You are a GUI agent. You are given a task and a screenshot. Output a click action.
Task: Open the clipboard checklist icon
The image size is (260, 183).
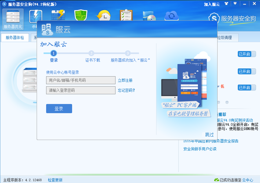click(x=126, y=15)
